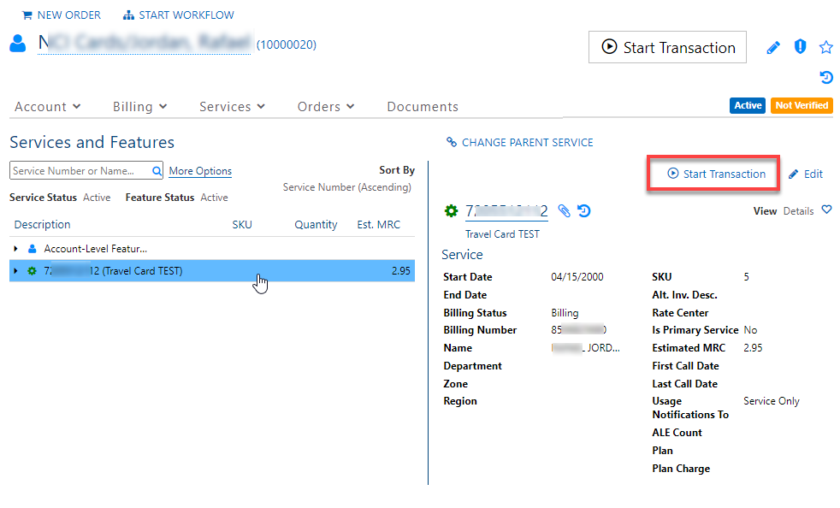The width and height of the screenshot is (840, 508).
Task: Mark the customer as favorite with the star
Action: click(x=825, y=47)
